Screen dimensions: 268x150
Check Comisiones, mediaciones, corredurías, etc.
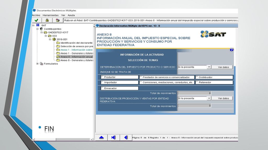(141, 83)
